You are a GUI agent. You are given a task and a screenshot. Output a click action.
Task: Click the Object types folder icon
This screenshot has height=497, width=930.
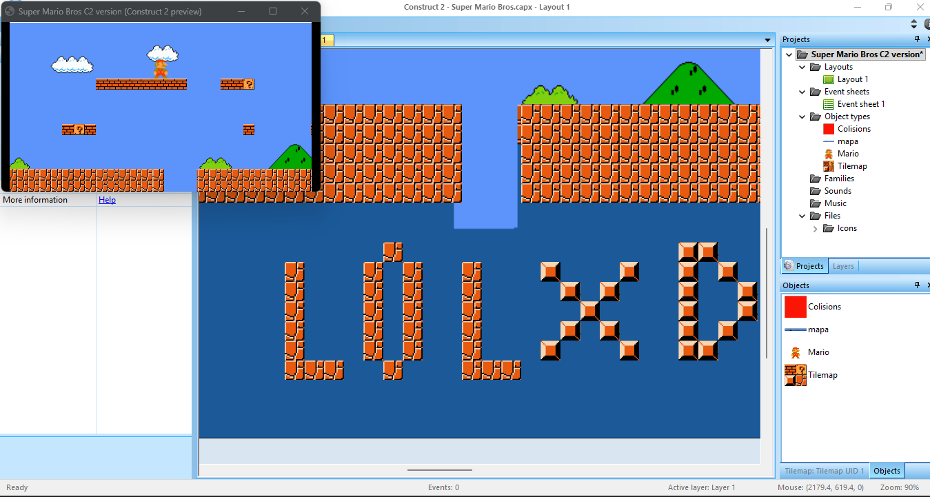pos(816,116)
